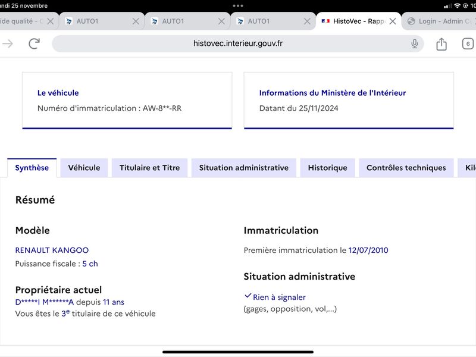Switch to the Login - Admin browser tab

pyautogui.click(x=439, y=21)
